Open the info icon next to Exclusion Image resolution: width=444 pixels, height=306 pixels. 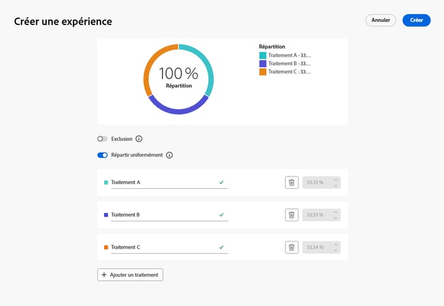139,138
